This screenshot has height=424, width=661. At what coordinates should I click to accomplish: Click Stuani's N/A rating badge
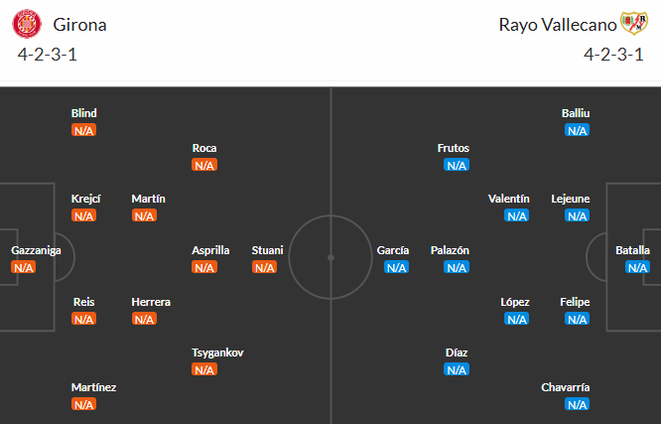coord(265,267)
